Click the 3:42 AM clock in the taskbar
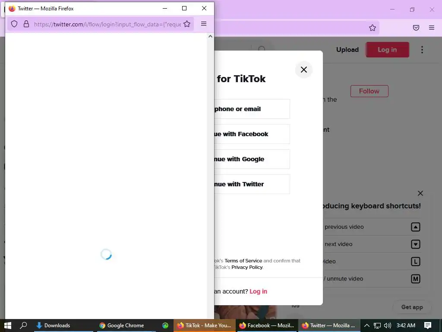The width and height of the screenshot is (442, 332). pos(406,326)
